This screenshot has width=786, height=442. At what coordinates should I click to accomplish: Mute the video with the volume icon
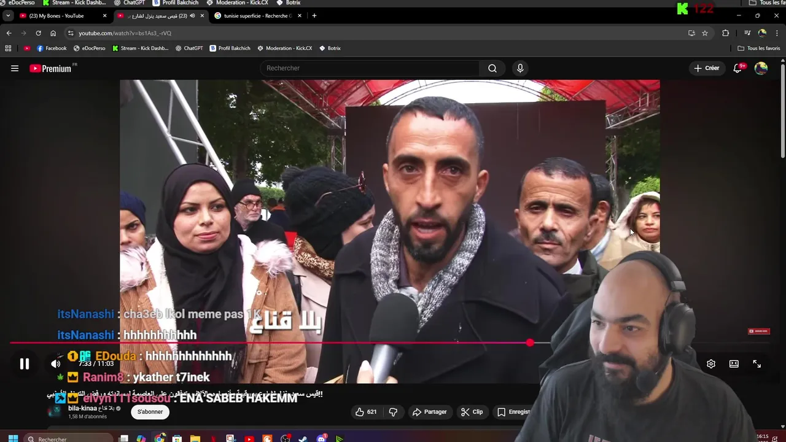pyautogui.click(x=55, y=364)
